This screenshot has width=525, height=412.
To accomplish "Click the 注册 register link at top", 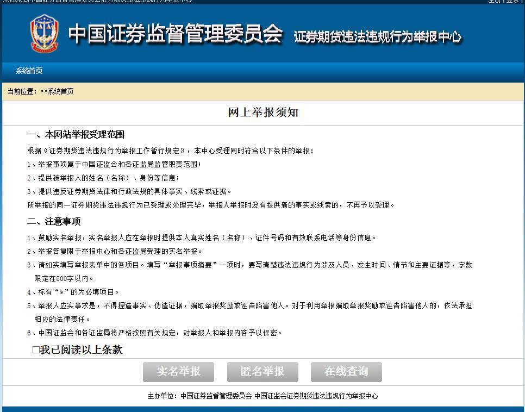I will 493,1.
